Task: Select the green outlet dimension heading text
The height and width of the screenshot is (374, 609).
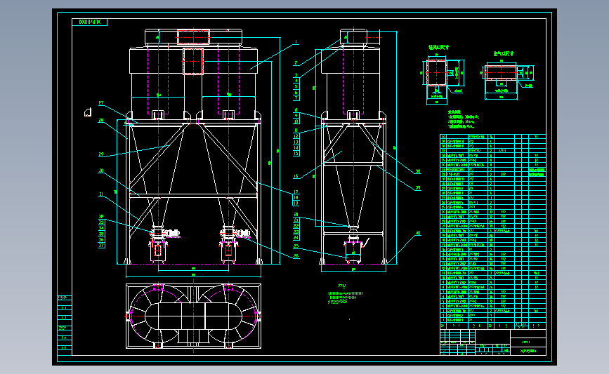Action: click(x=504, y=53)
